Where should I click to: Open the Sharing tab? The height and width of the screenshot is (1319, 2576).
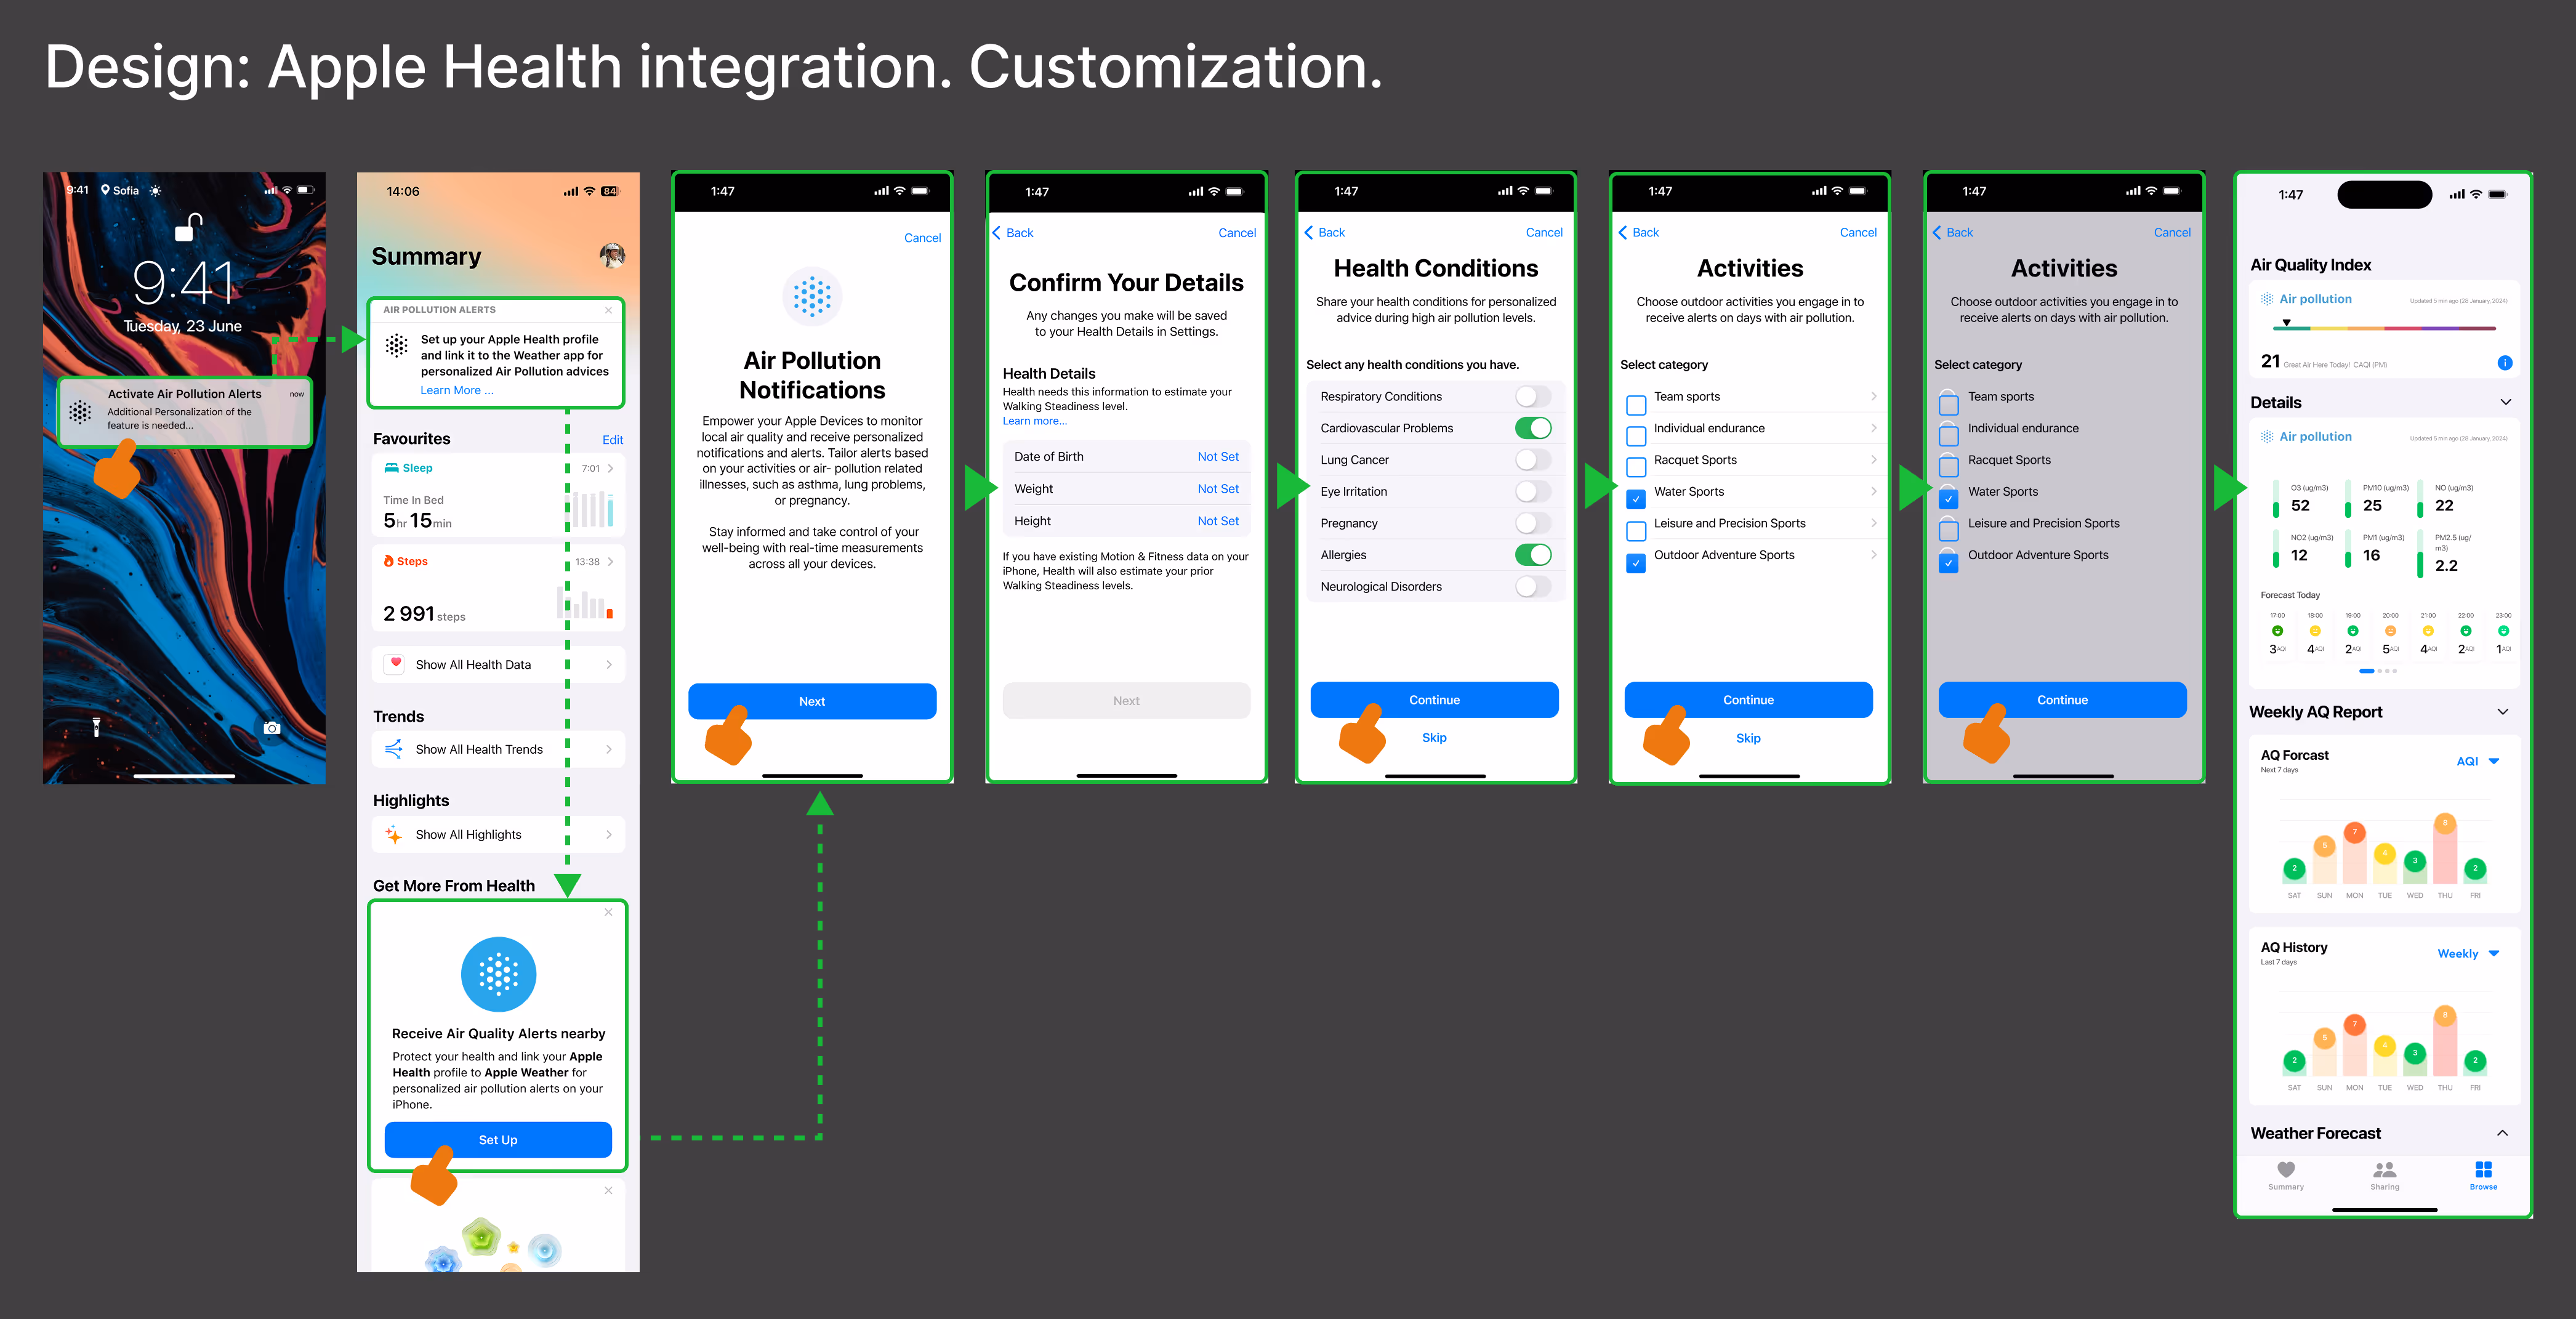pyautogui.click(x=2384, y=1175)
